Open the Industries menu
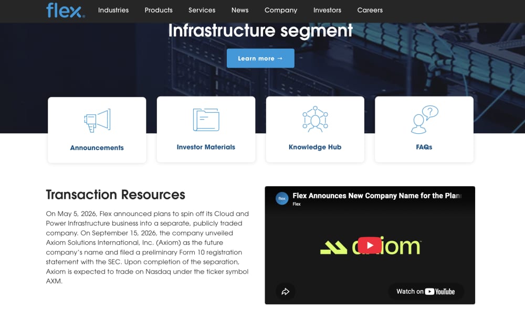Image resolution: width=525 pixels, height=332 pixels. tap(113, 10)
